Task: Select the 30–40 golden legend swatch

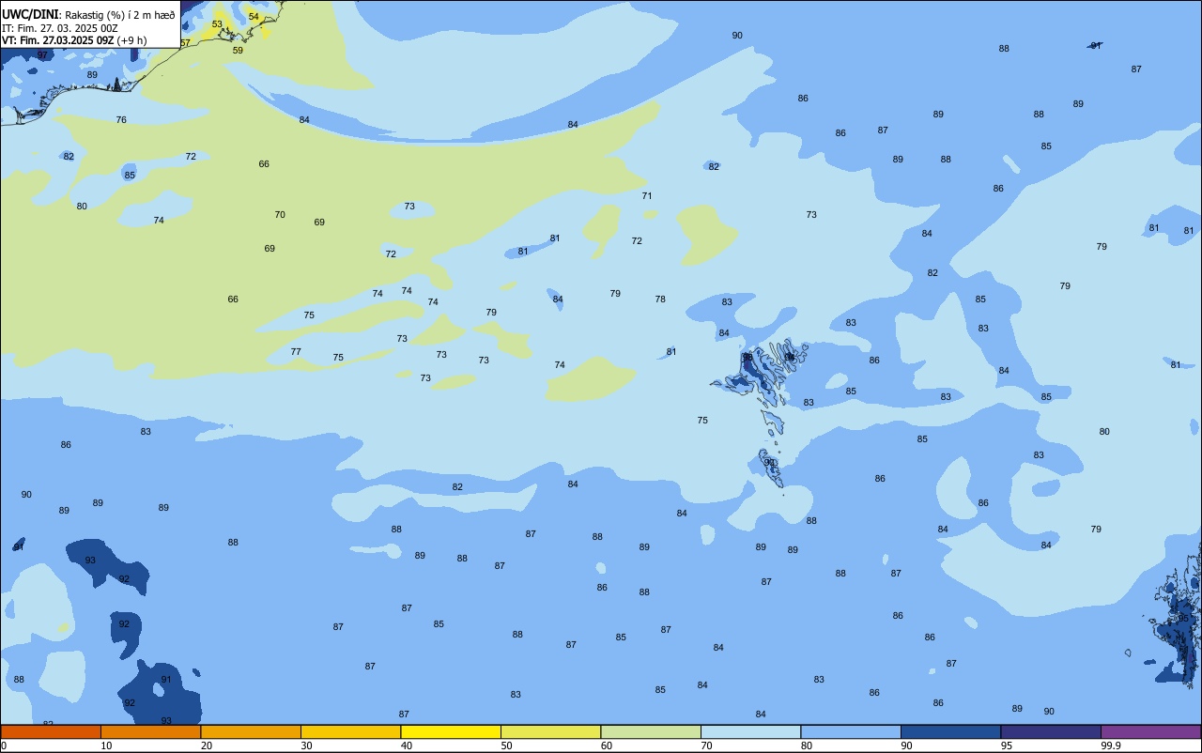Action: [350, 731]
